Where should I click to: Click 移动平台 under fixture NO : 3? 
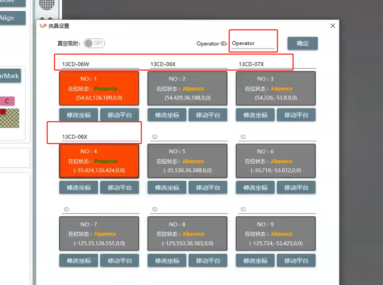296,115
